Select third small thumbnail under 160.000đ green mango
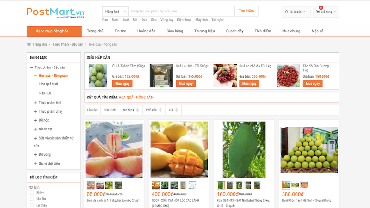 point(239,185)
